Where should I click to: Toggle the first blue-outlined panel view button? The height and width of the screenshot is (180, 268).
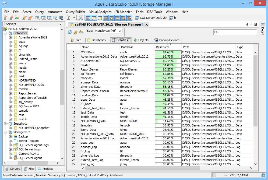click(x=88, y=18)
